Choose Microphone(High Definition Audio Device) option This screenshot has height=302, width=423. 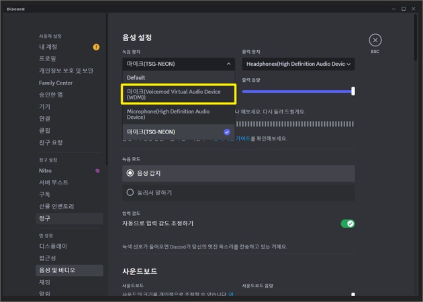pyautogui.click(x=179, y=114)
